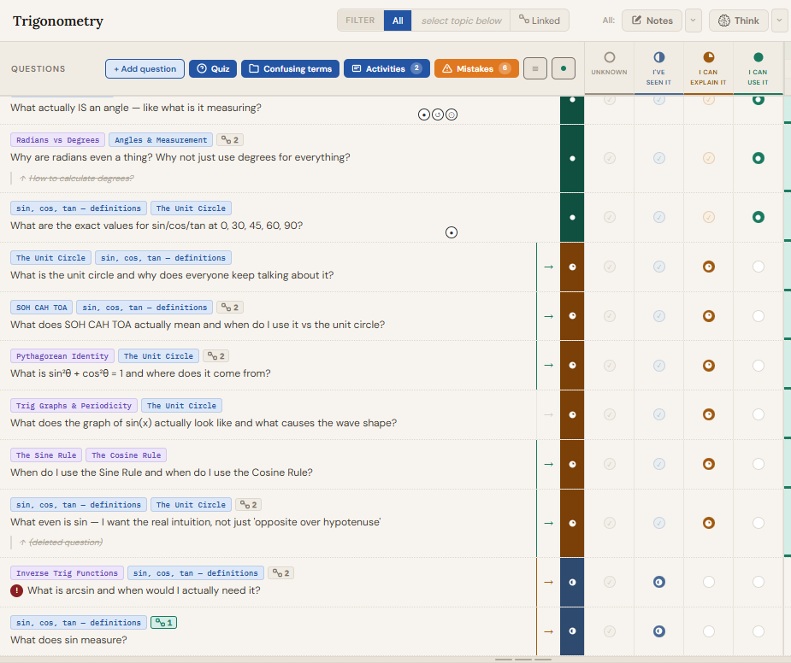The image size is (791, 663).
Task: Set arcsin question to 'I can explain it'
Action: click(x=708, y=582)
